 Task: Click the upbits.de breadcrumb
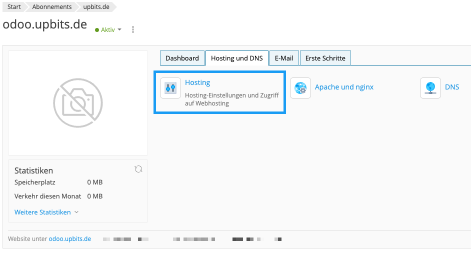tap(96, 7)
